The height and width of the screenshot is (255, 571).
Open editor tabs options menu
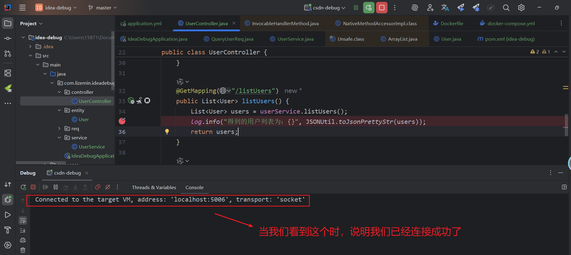click(x=561, y=23)
